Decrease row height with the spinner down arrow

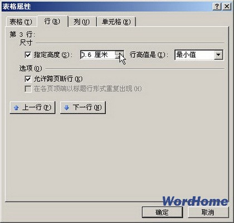[x=119, y=57]
